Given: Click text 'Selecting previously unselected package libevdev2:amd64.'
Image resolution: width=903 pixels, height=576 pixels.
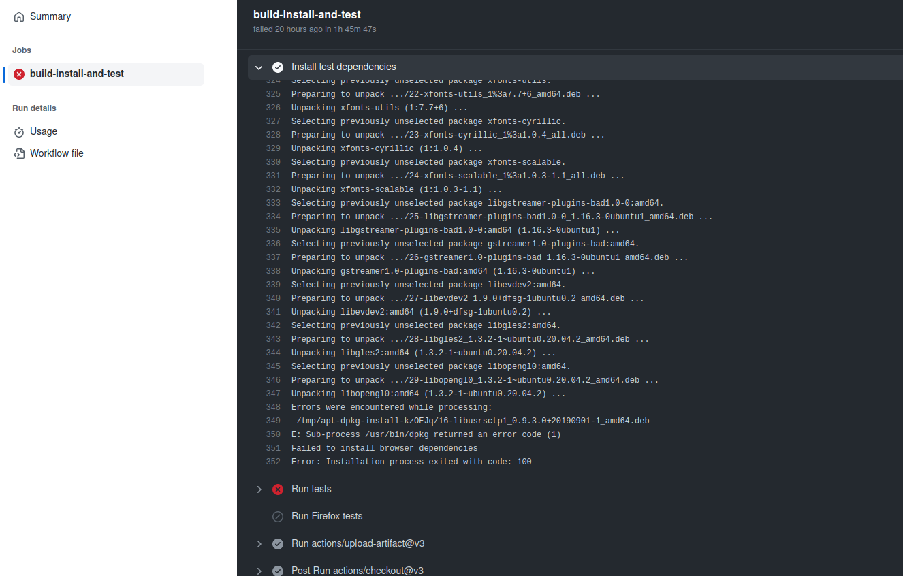Looking at the screenshot, I should point(428,285).
